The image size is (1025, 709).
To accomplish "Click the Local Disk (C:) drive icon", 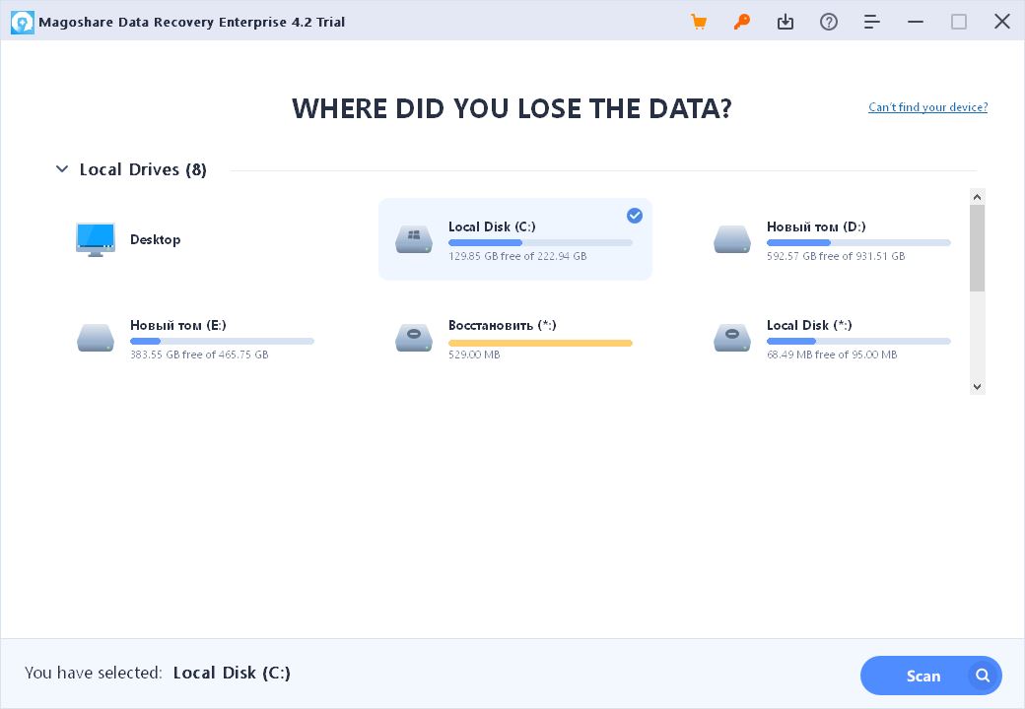I will (x=413, y=238).
